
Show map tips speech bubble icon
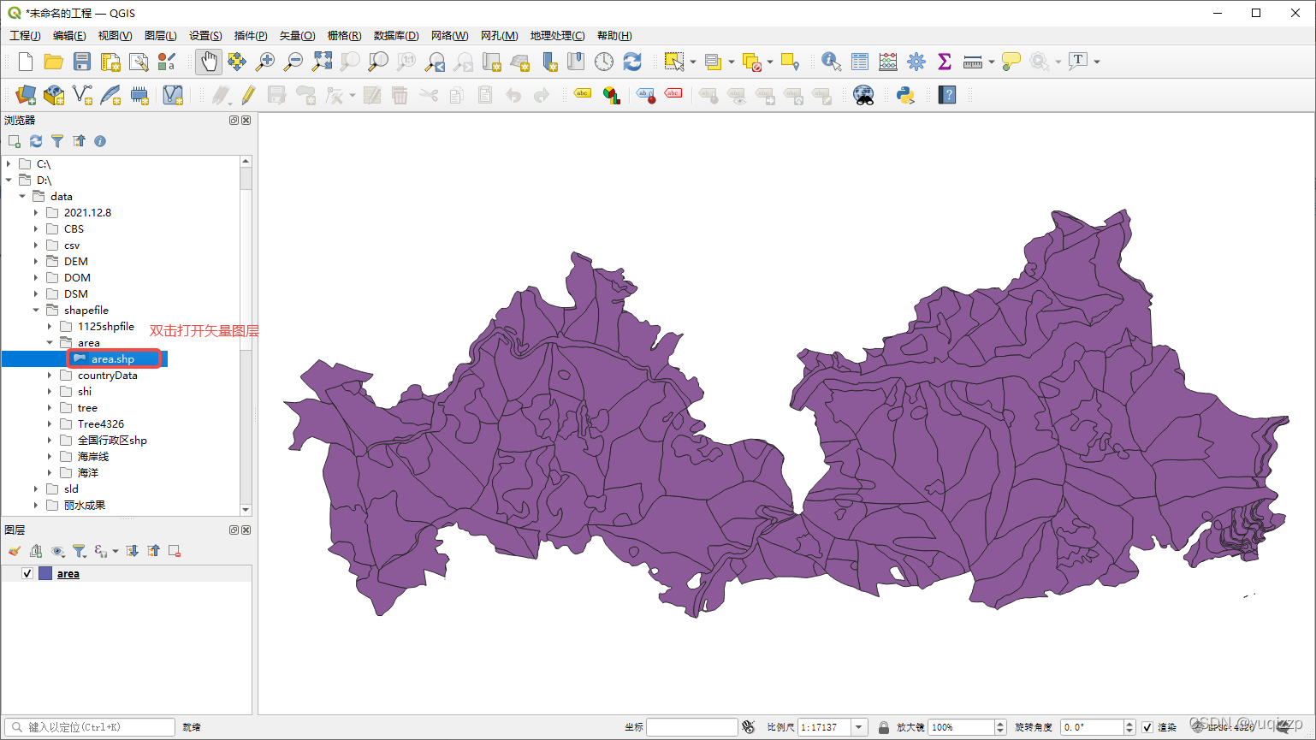tap(1011, 62)
